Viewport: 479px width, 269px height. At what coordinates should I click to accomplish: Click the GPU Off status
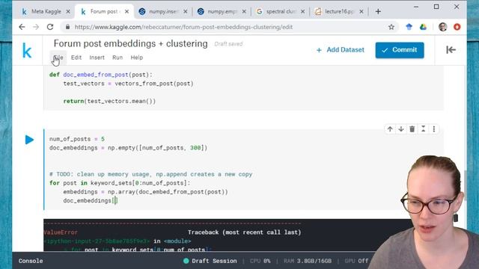tap(356, 261)
